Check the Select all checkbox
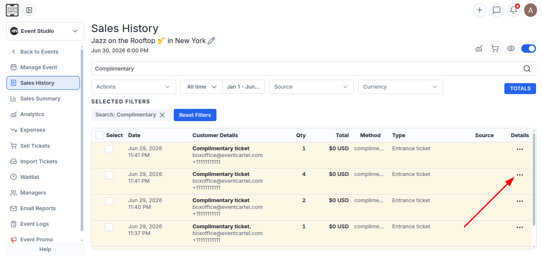542x257 pixels. coord(100,135)
